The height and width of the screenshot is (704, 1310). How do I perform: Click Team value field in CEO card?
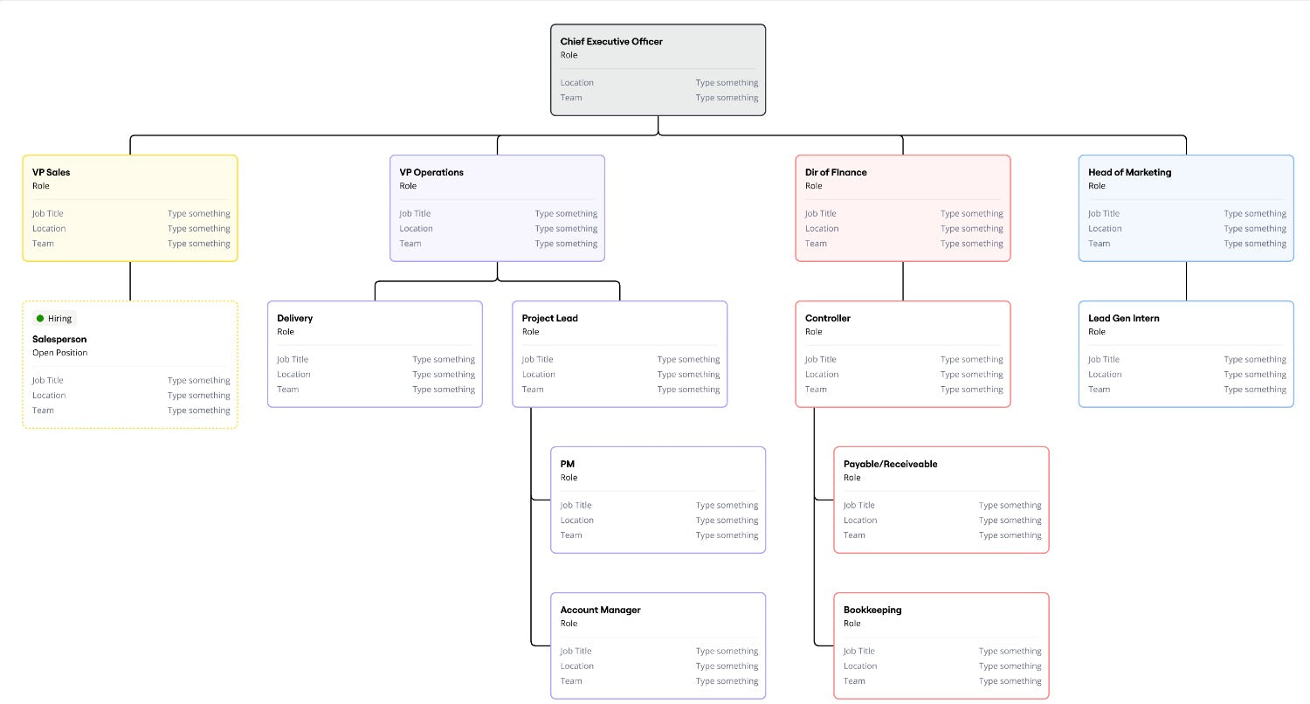[x=727, y=98]
